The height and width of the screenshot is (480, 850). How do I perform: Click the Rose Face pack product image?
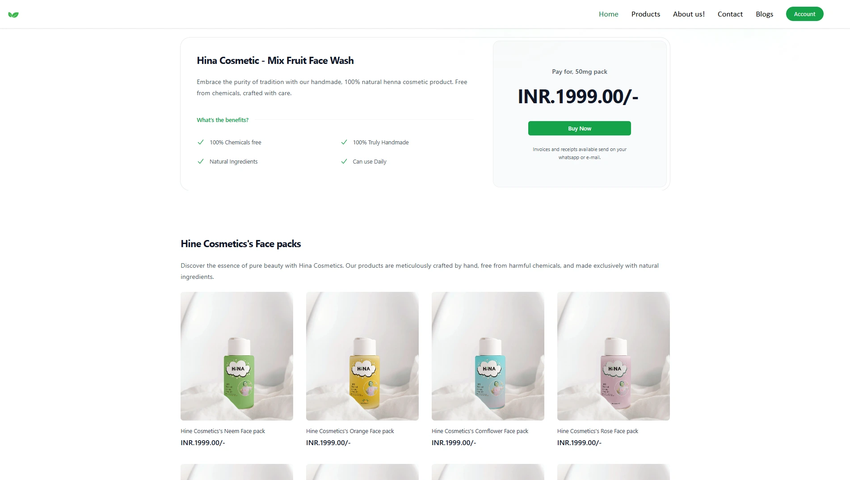click(x=613, y=356)
